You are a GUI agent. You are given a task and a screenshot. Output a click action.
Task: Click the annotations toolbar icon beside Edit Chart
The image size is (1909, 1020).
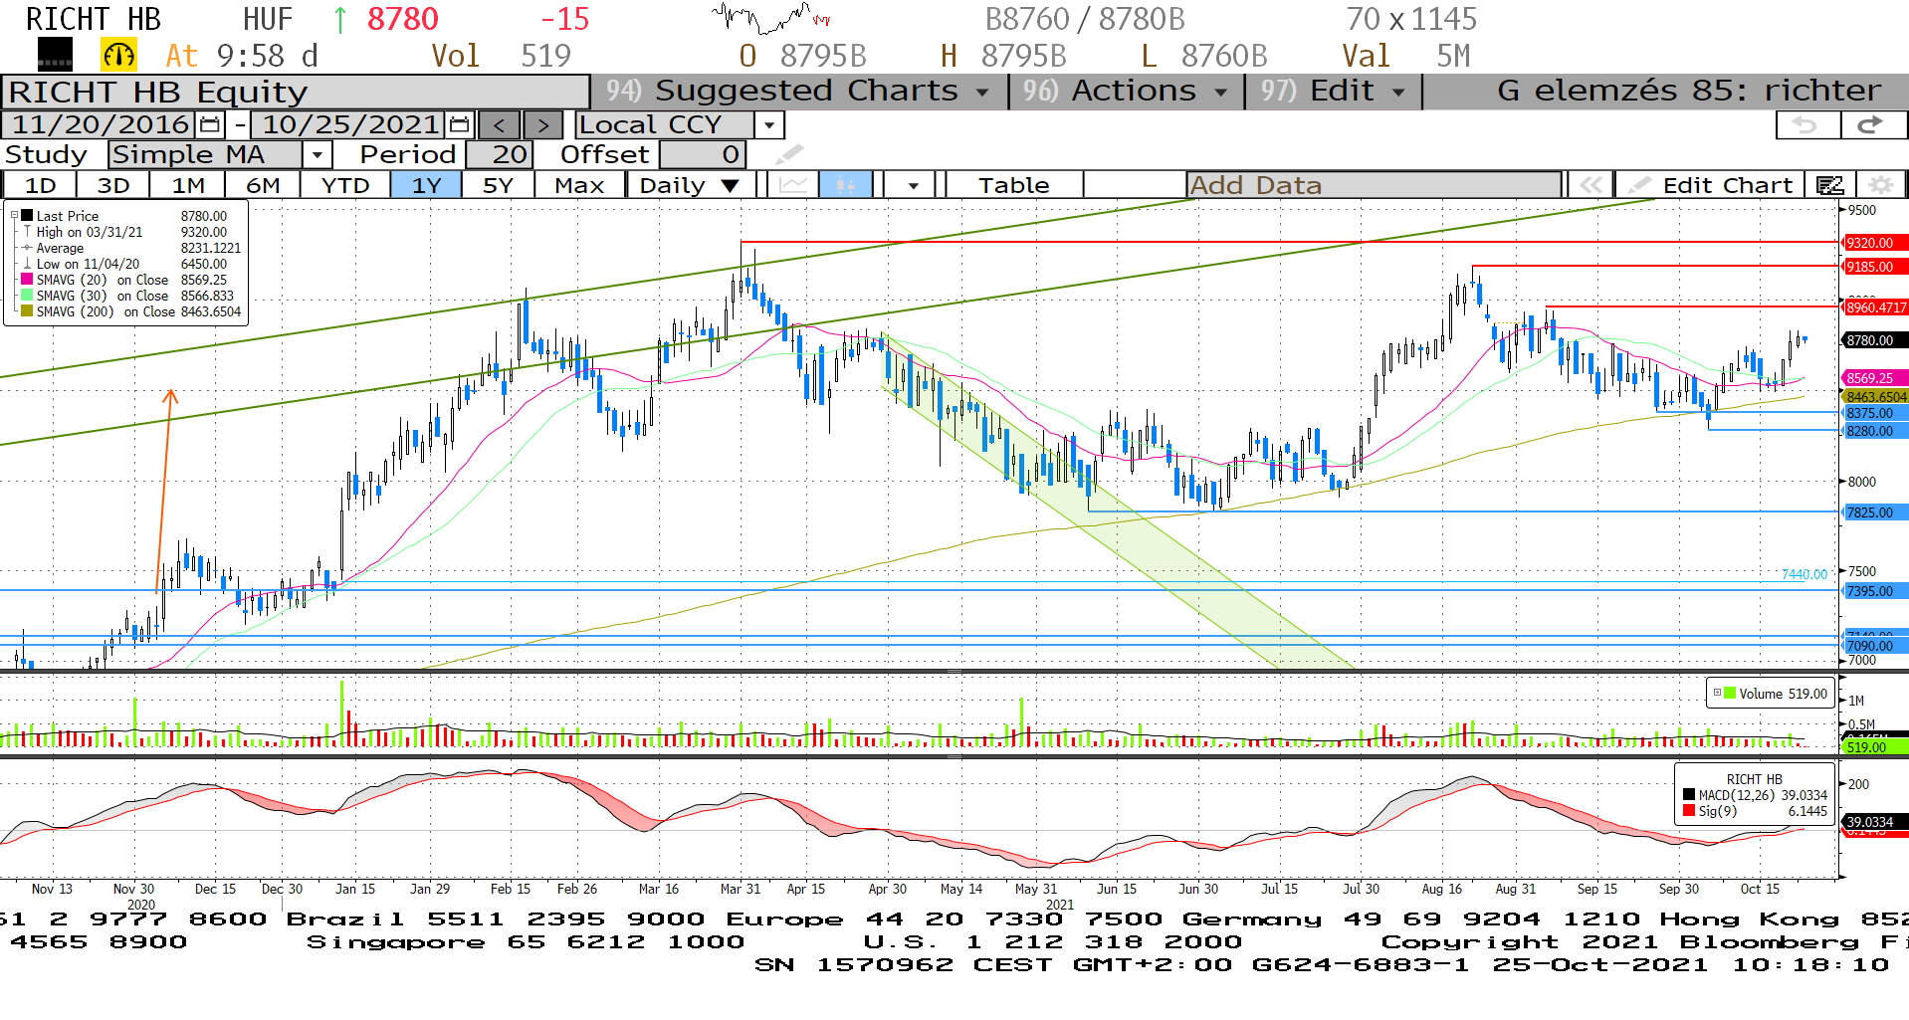[x=1829, y=185]
